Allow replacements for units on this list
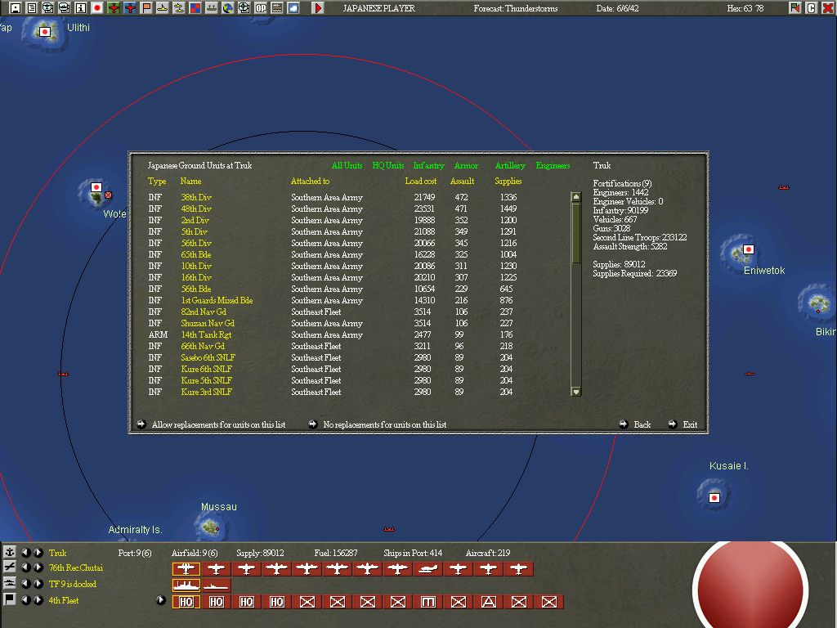This screenshot has width=837, height=628. (212, 424)
